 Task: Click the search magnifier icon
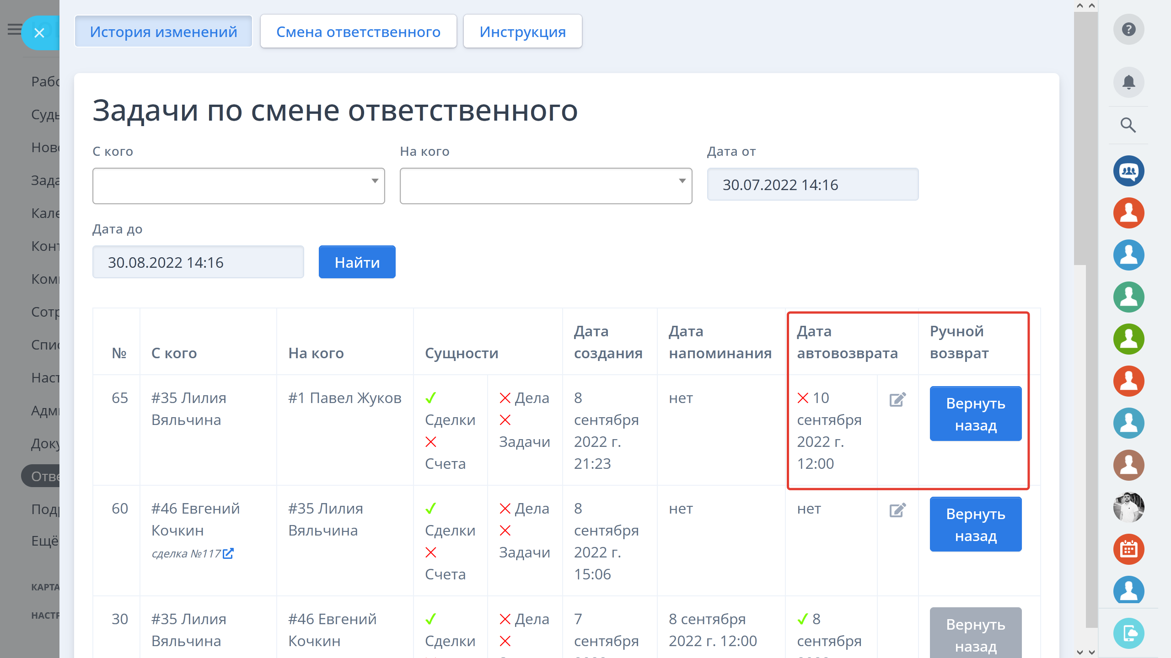1128,125
